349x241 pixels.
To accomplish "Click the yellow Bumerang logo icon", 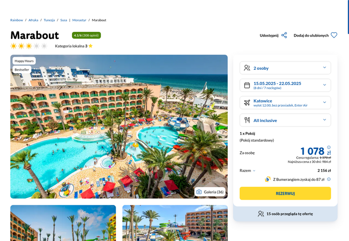I will pyautogui.click(x=267, y=179).
